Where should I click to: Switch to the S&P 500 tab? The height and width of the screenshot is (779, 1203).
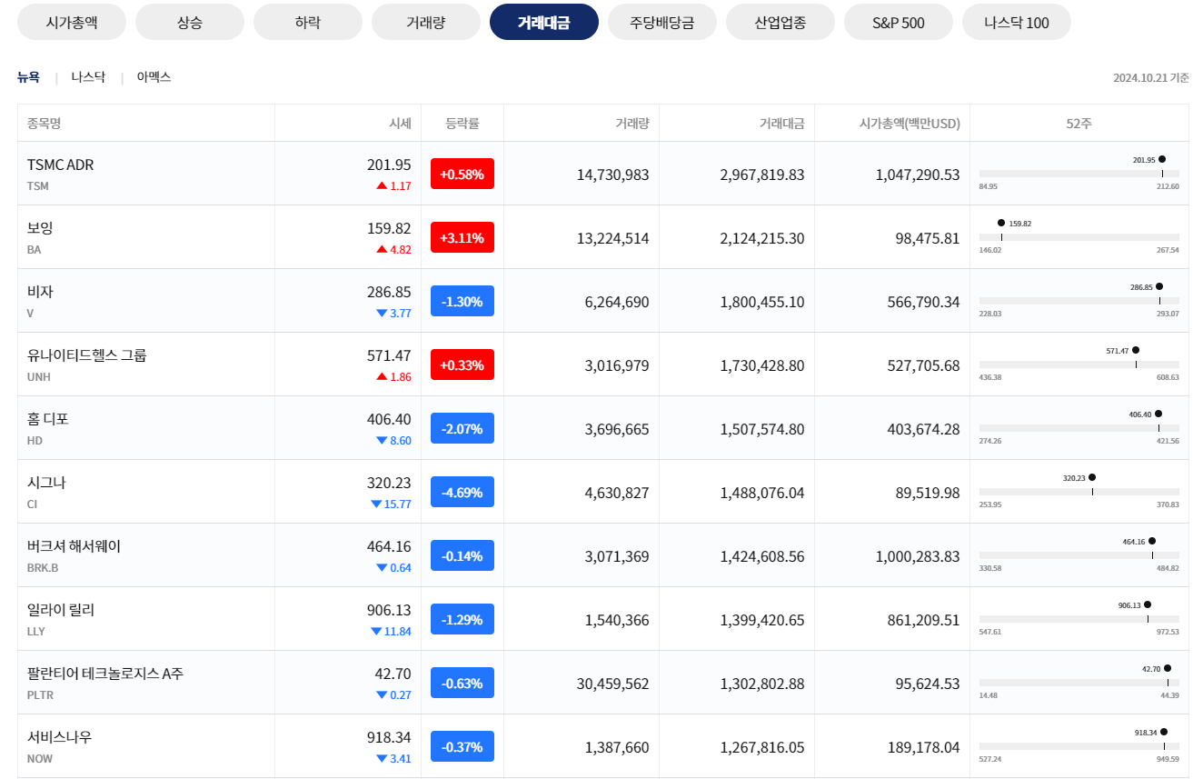click(x=899, y=22)
